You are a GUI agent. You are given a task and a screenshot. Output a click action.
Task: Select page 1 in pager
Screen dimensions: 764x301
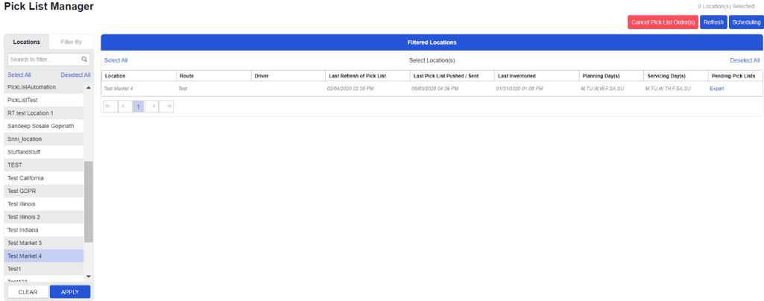[x=138, y=107]
